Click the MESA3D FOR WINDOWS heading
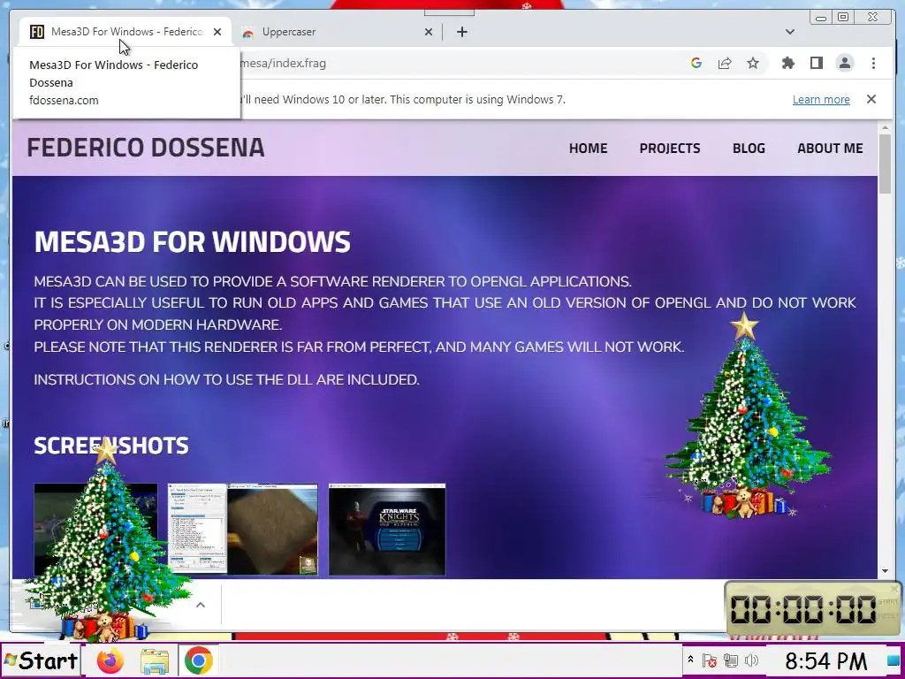Screen dimensions: 905x679 pos(192,241)
